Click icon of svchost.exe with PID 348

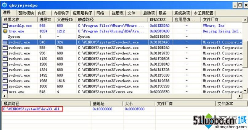click(x=5, y=42)
